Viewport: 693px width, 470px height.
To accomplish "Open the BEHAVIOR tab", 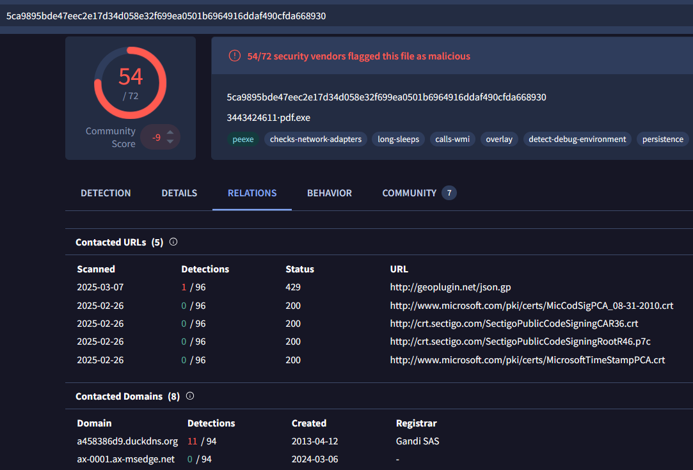I will (x=329, y=192).
